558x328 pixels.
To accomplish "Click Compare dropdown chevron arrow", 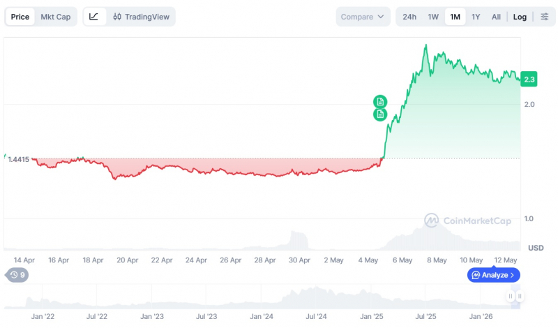I will point(381,17).
